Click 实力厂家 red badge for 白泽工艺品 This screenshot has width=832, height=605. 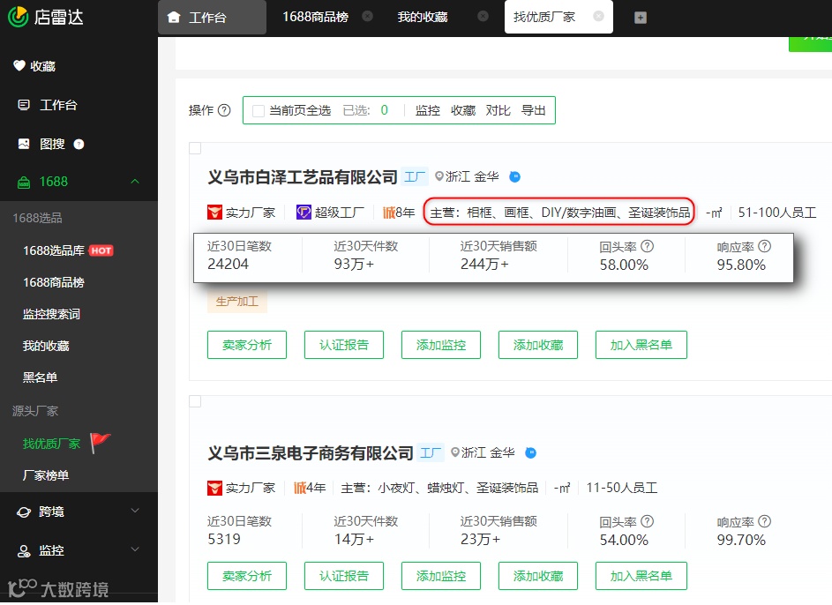tap(214, 213)
